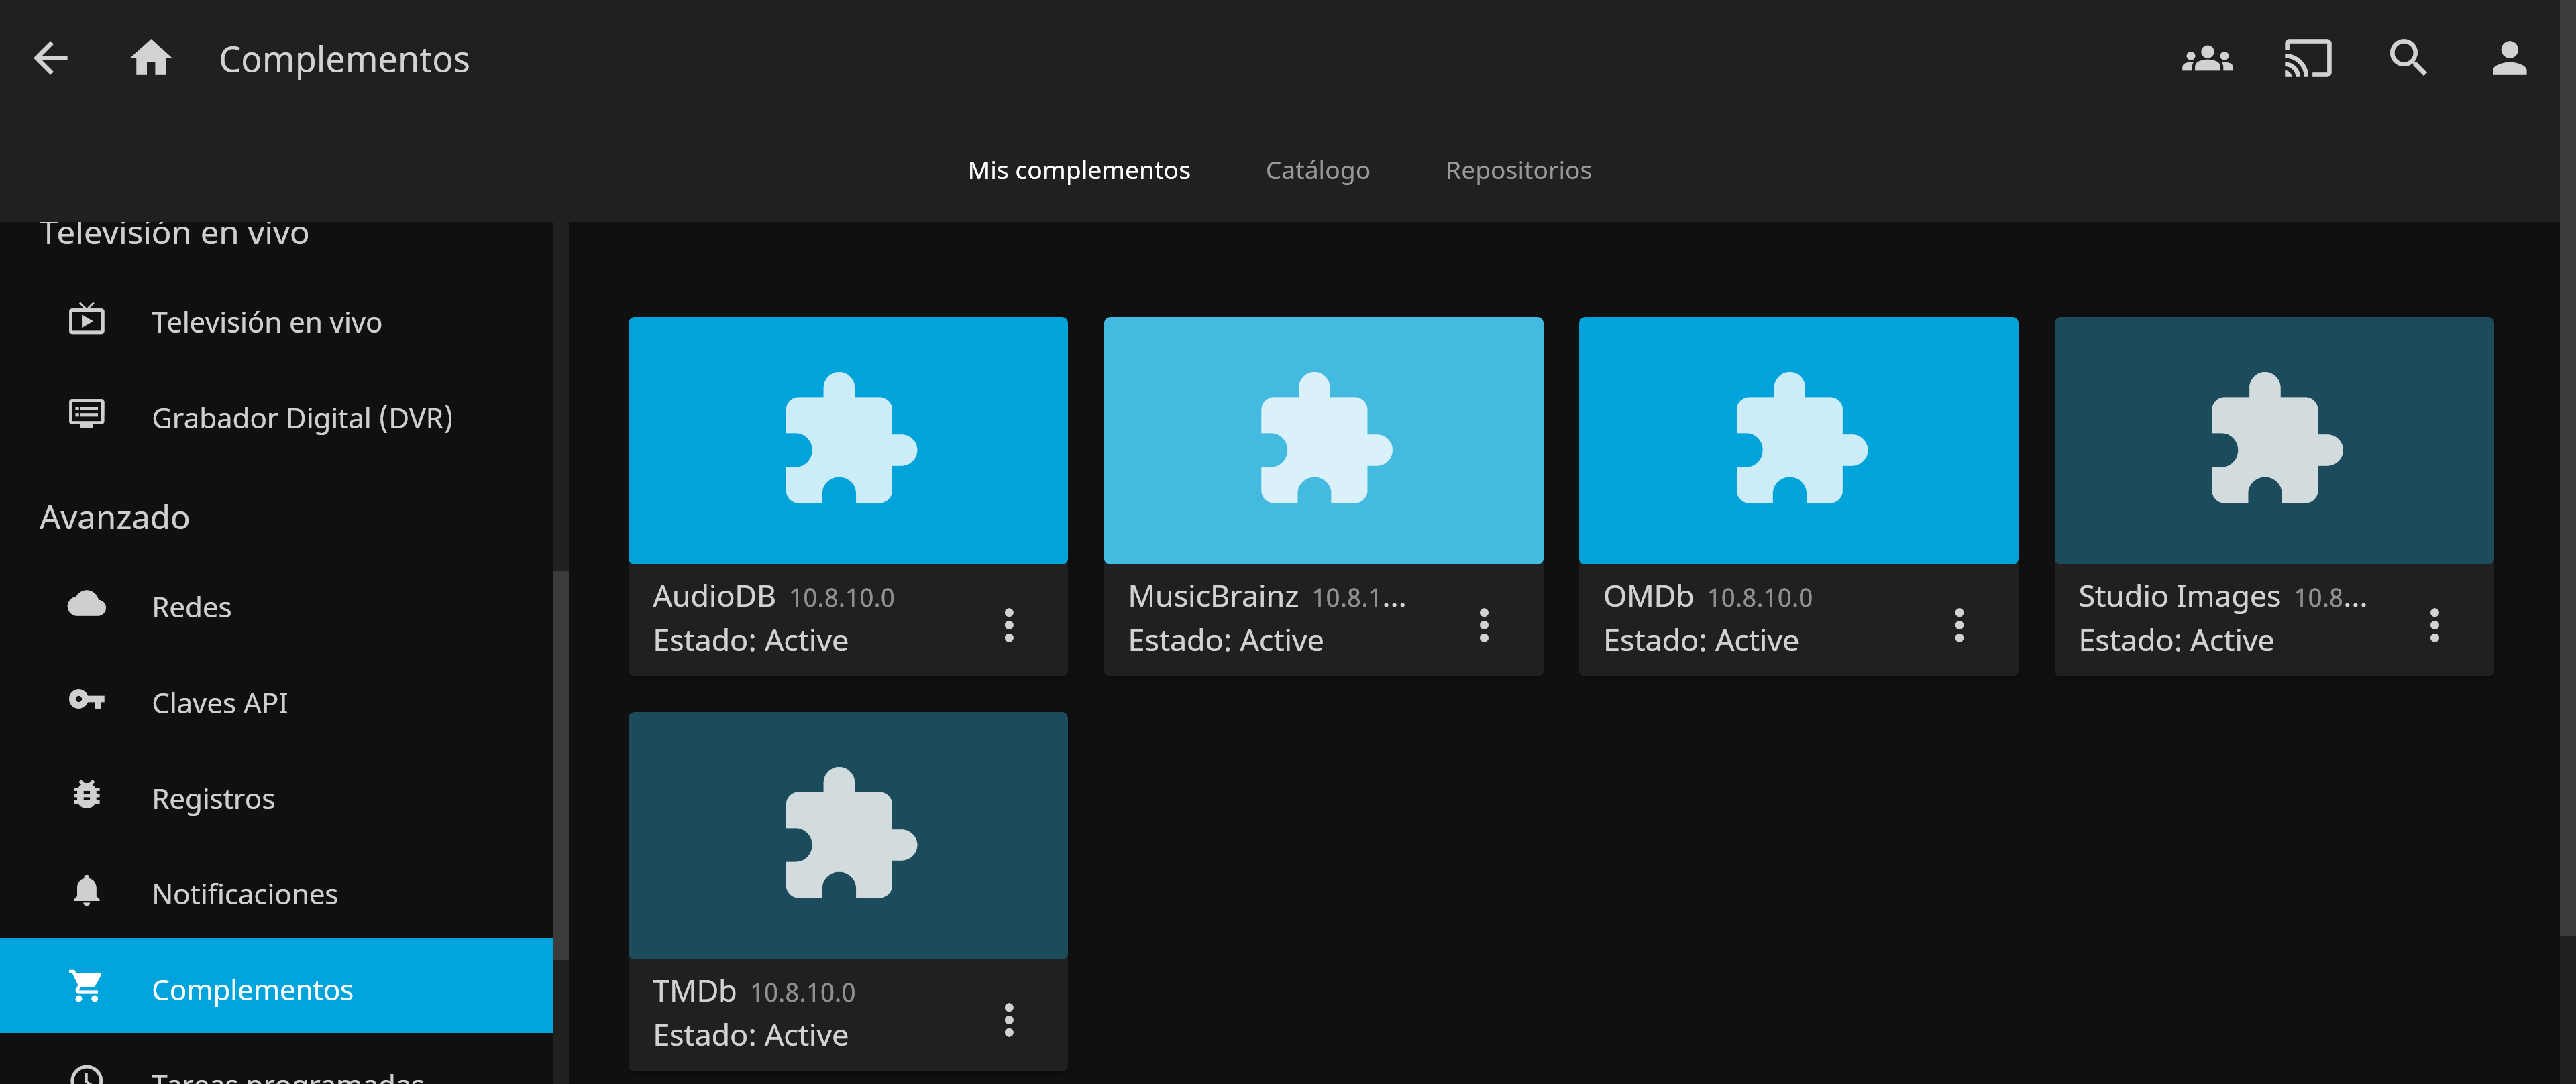2576x1084 pixels.
Task: Open Studio Images three-dot menu
Action: pyautogui.click(x=2433, y=624)
